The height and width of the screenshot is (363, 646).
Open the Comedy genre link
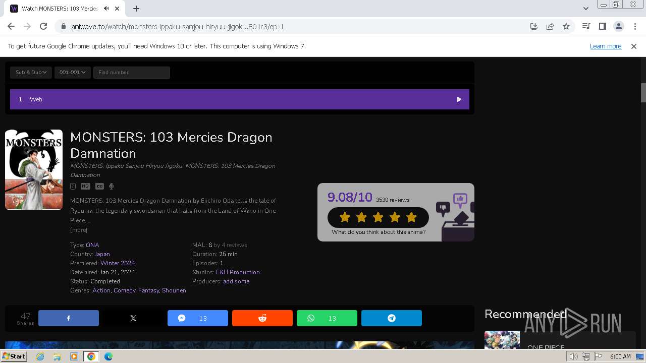(x=124, y=290)
